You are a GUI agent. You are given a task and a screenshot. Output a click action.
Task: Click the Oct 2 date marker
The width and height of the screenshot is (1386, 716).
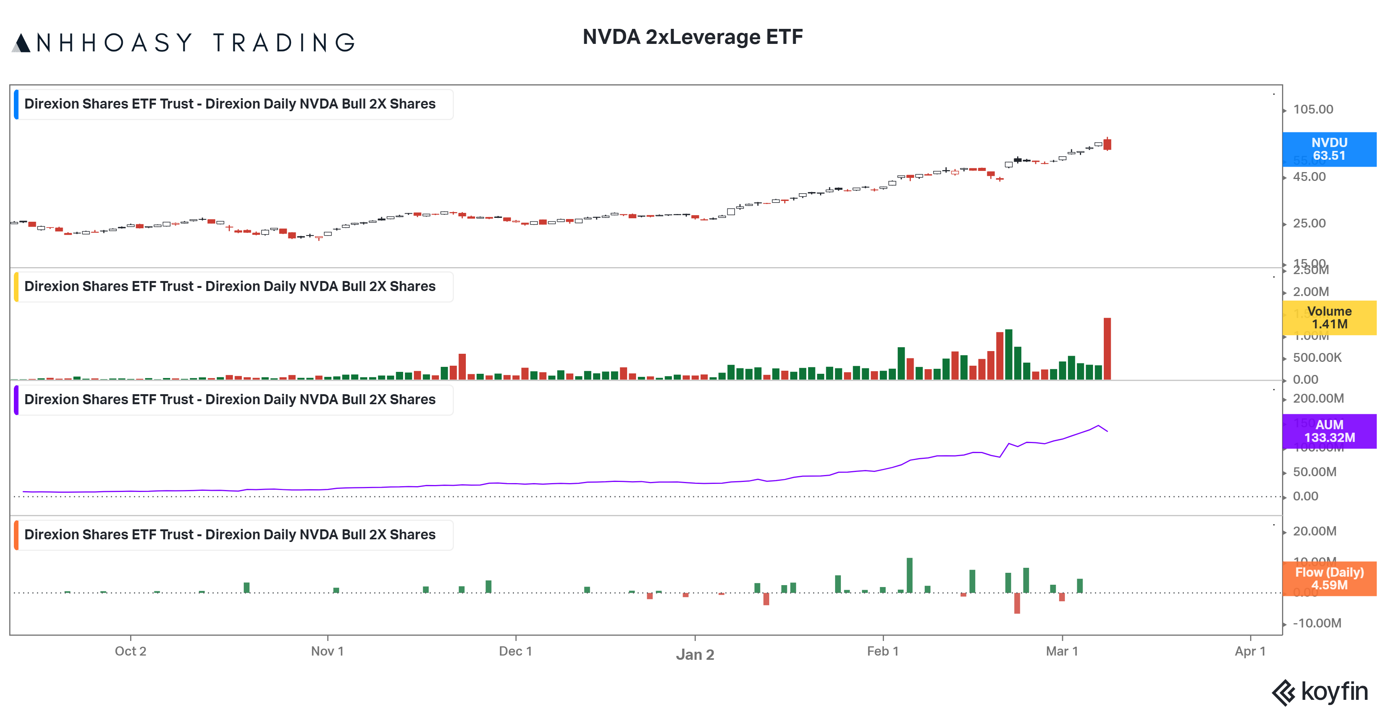coord(130,651)
